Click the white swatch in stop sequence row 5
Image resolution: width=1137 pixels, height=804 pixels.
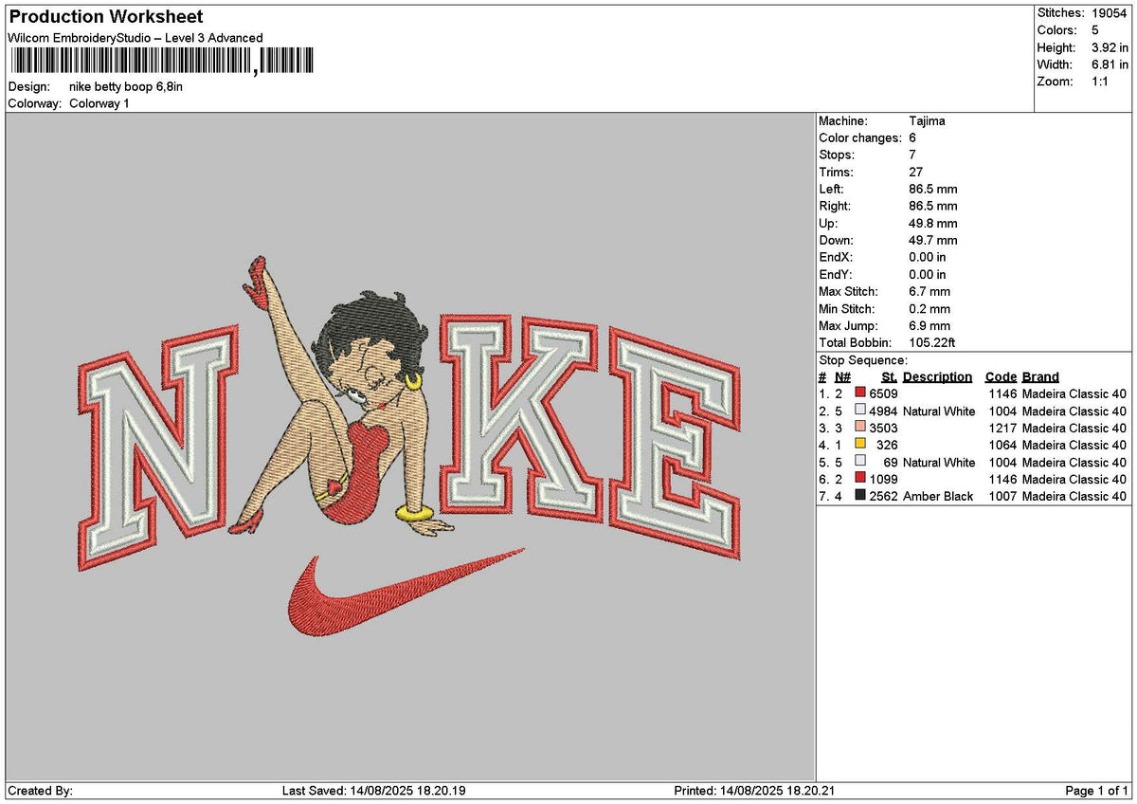point(860,462)
